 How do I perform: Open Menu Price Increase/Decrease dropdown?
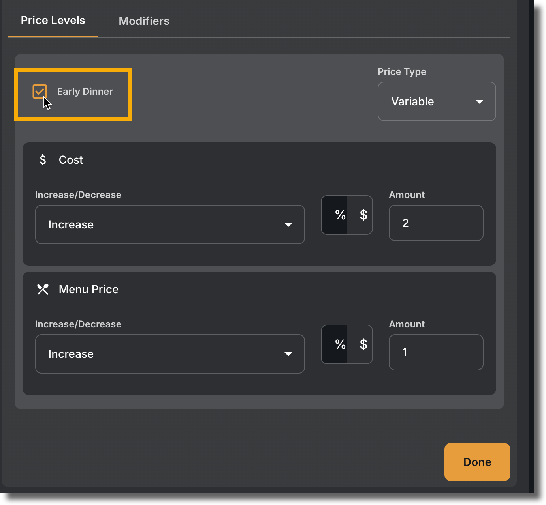pos(170,354)
